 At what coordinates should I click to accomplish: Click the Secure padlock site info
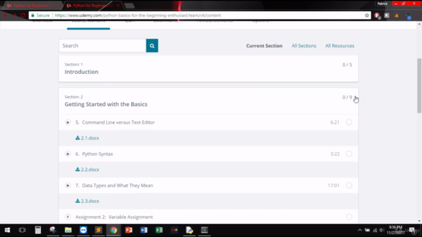coord(40,15)
